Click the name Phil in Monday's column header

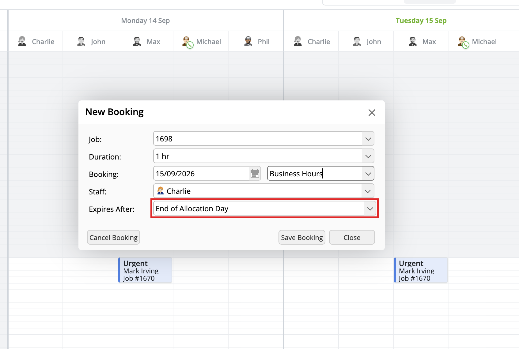point(263,42)
